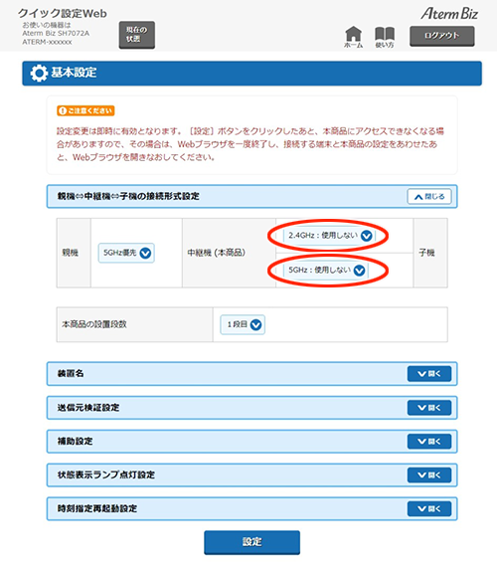Image resolution: width=497 pixels, height=567 pixels.
Task: Go to Home via house icon
Action: coord(353,37)
